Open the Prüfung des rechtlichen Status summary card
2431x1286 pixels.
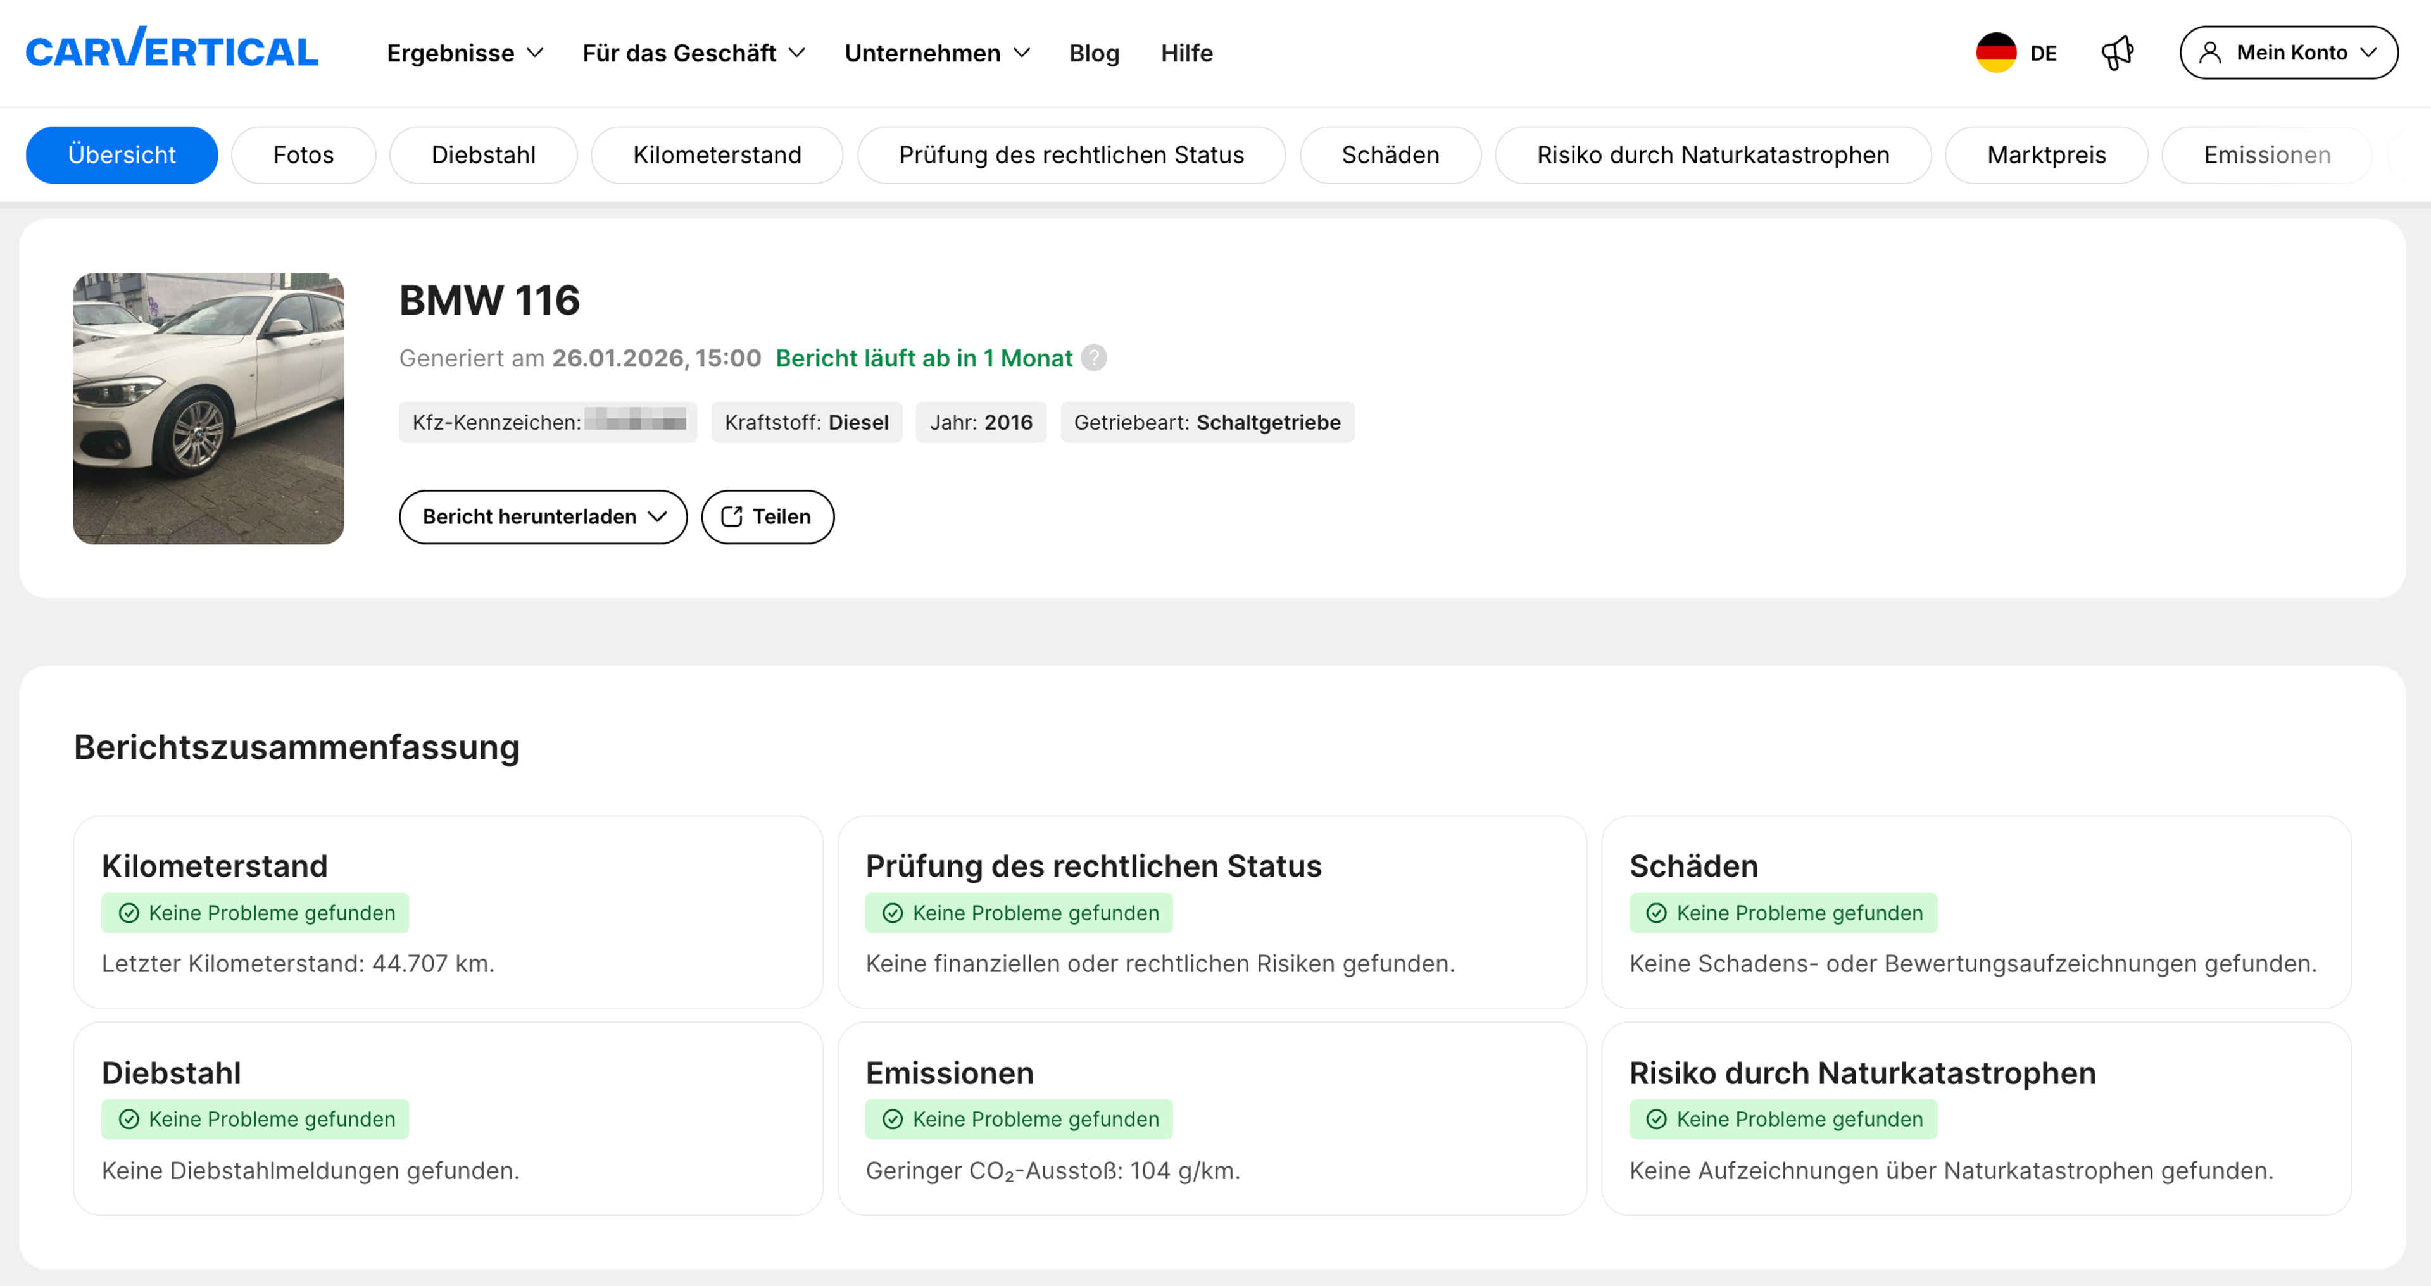1212,913
